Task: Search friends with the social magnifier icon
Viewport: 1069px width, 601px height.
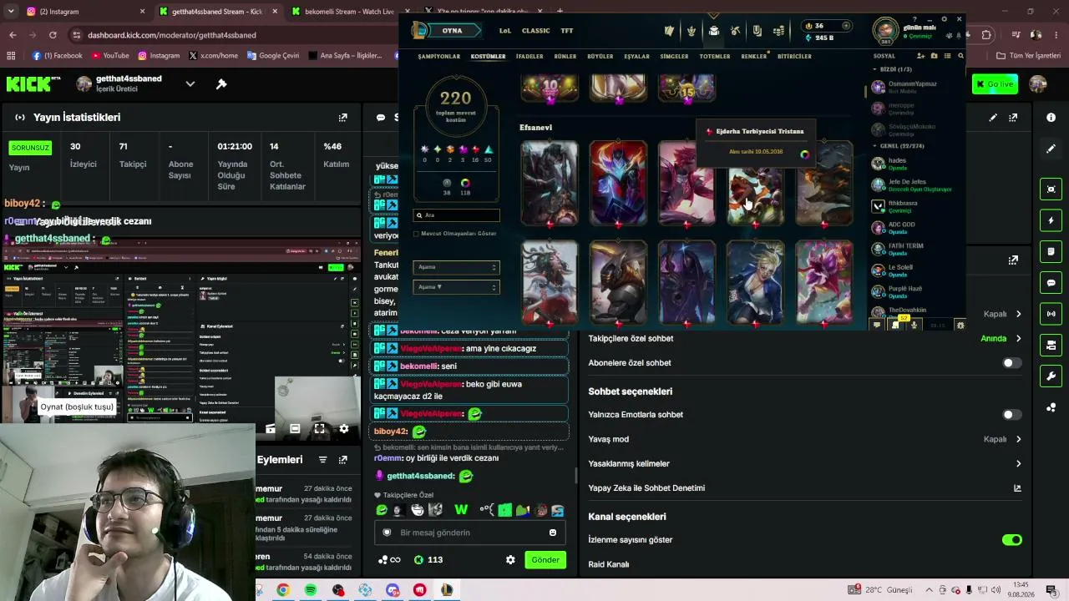Action: 960,56
